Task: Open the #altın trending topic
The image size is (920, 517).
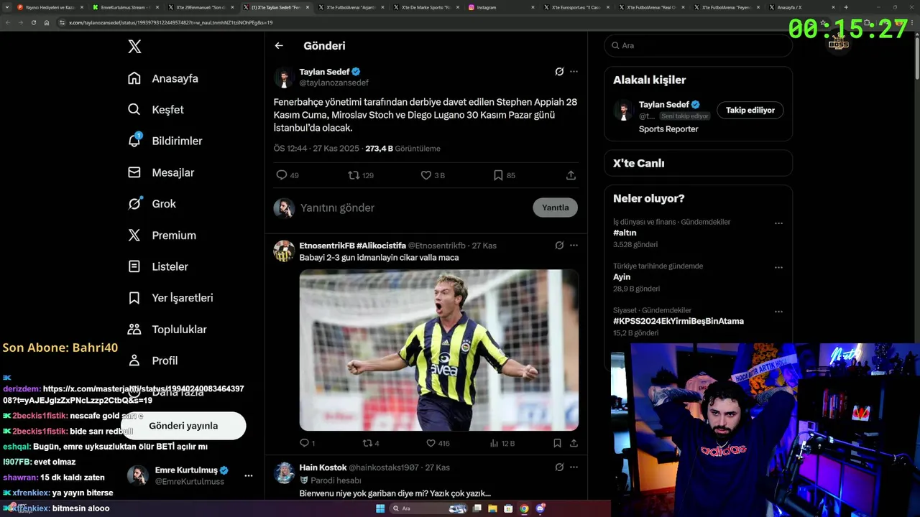Action: tap(625, 233)
